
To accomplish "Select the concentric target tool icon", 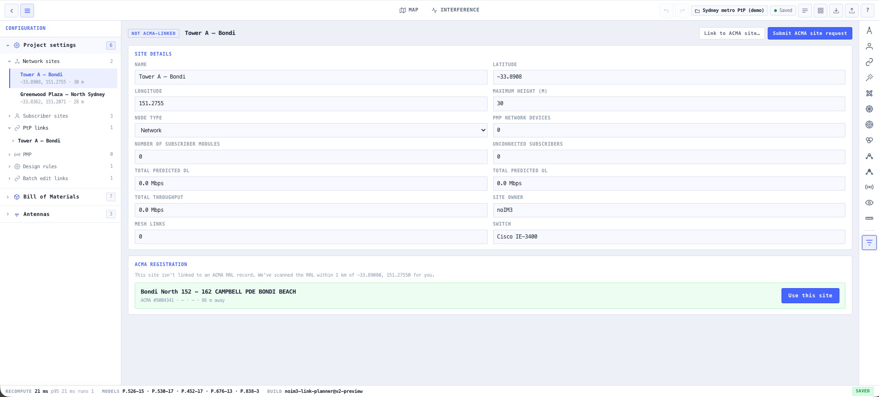I will 869,125.
